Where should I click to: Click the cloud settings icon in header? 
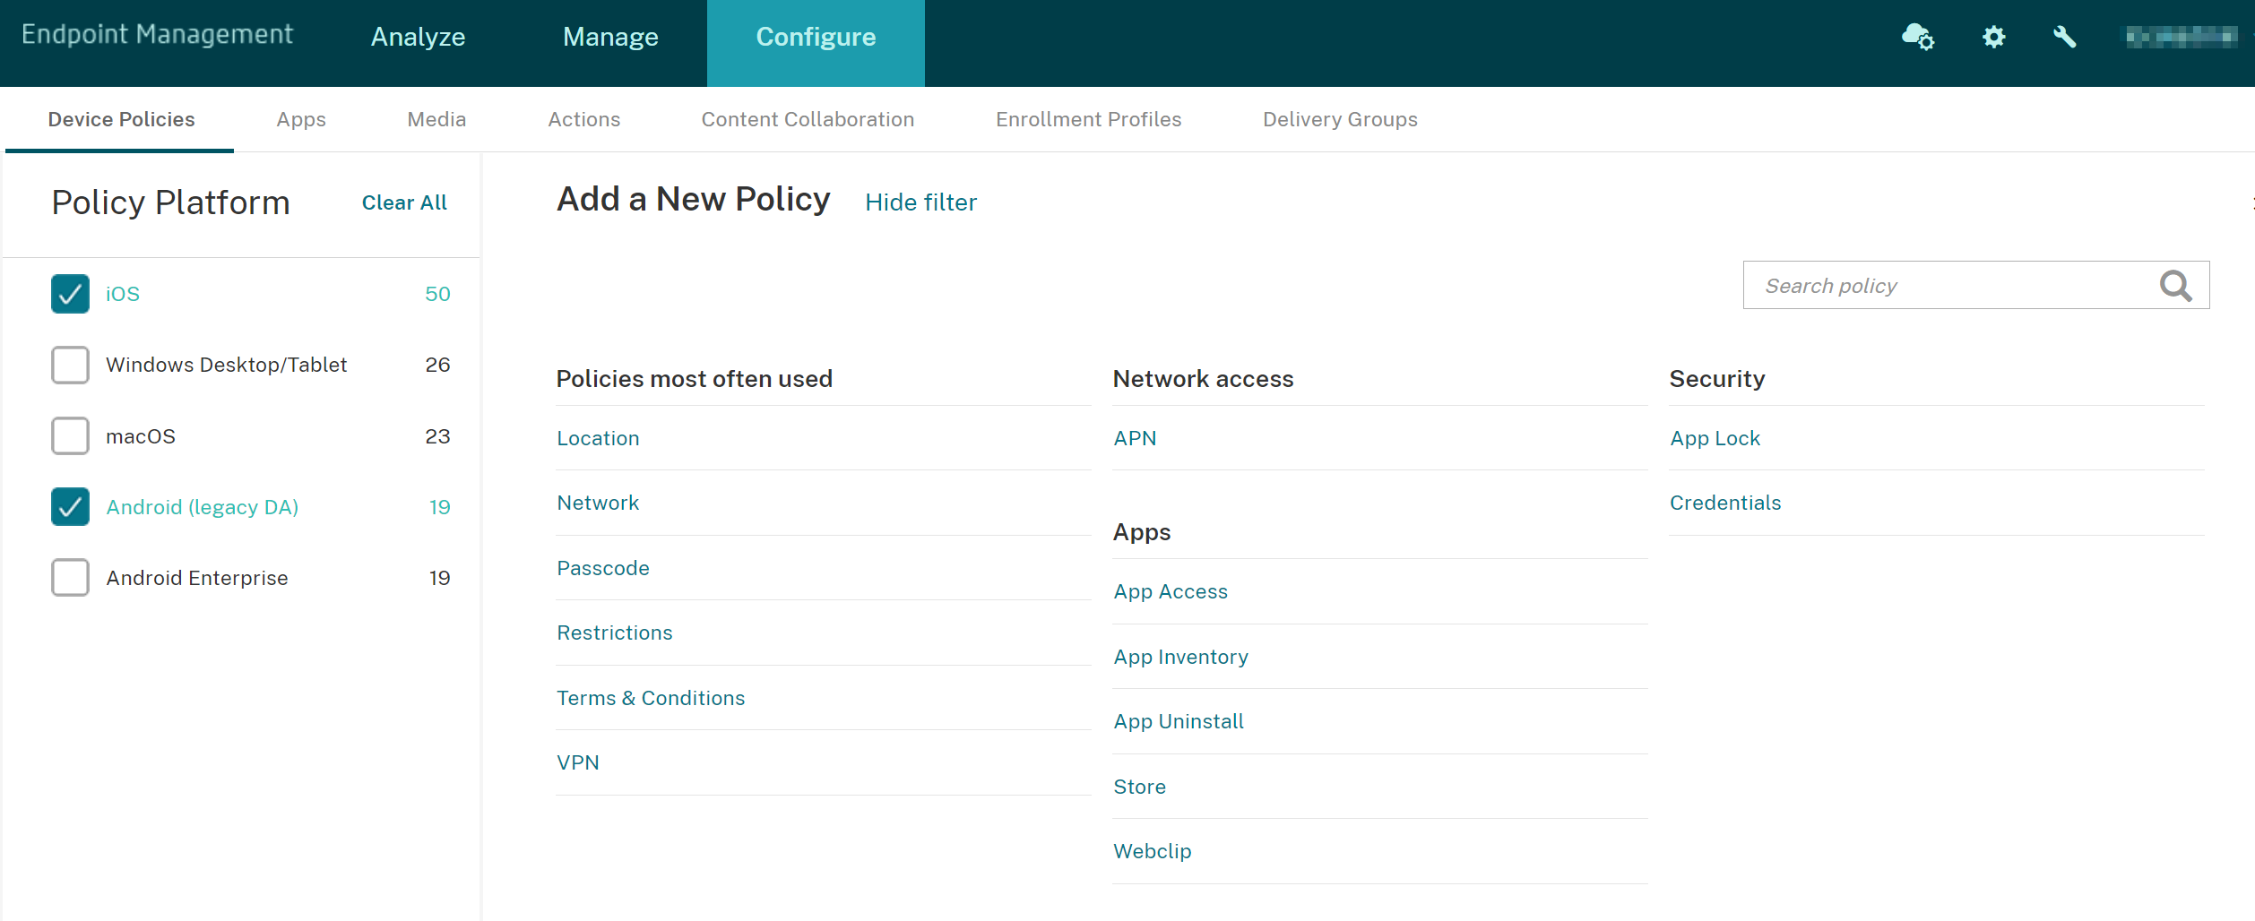pos(1917,37)
